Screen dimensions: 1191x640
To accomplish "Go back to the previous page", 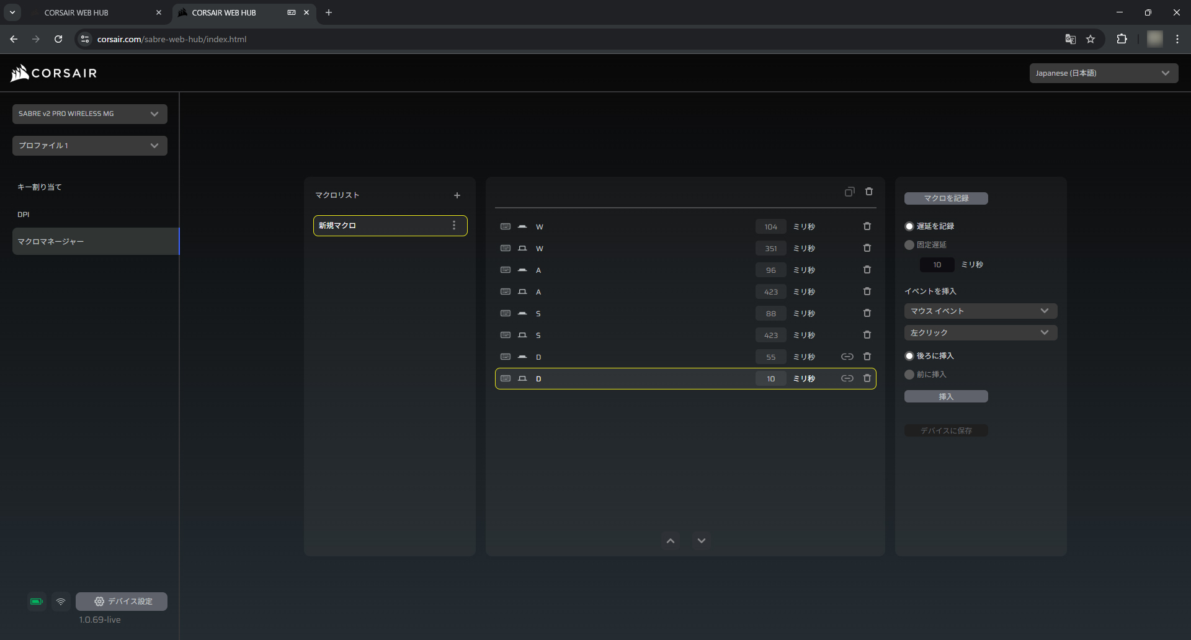I will point(14,39).
